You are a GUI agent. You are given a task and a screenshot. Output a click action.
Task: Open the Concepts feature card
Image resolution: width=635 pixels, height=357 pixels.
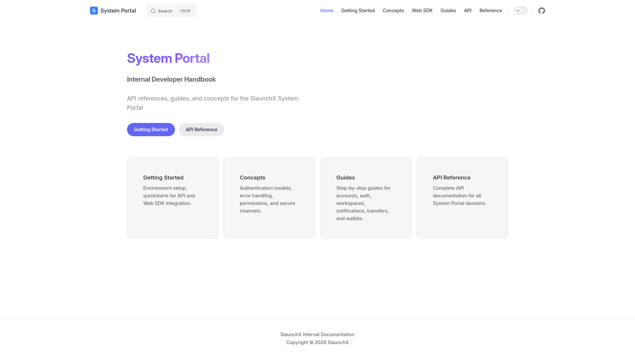pos(269,198)
